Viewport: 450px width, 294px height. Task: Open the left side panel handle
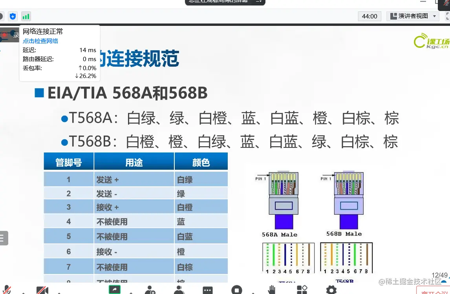(x=4, y=238)
